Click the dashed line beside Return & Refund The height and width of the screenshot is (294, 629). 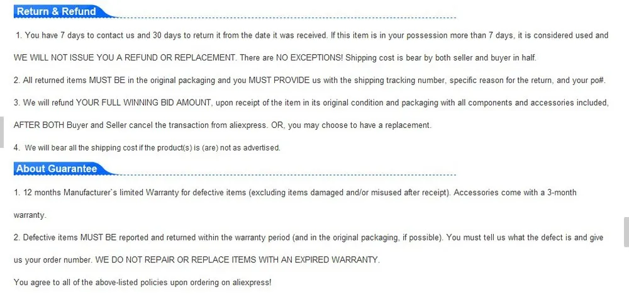click(x=286, y=18)
